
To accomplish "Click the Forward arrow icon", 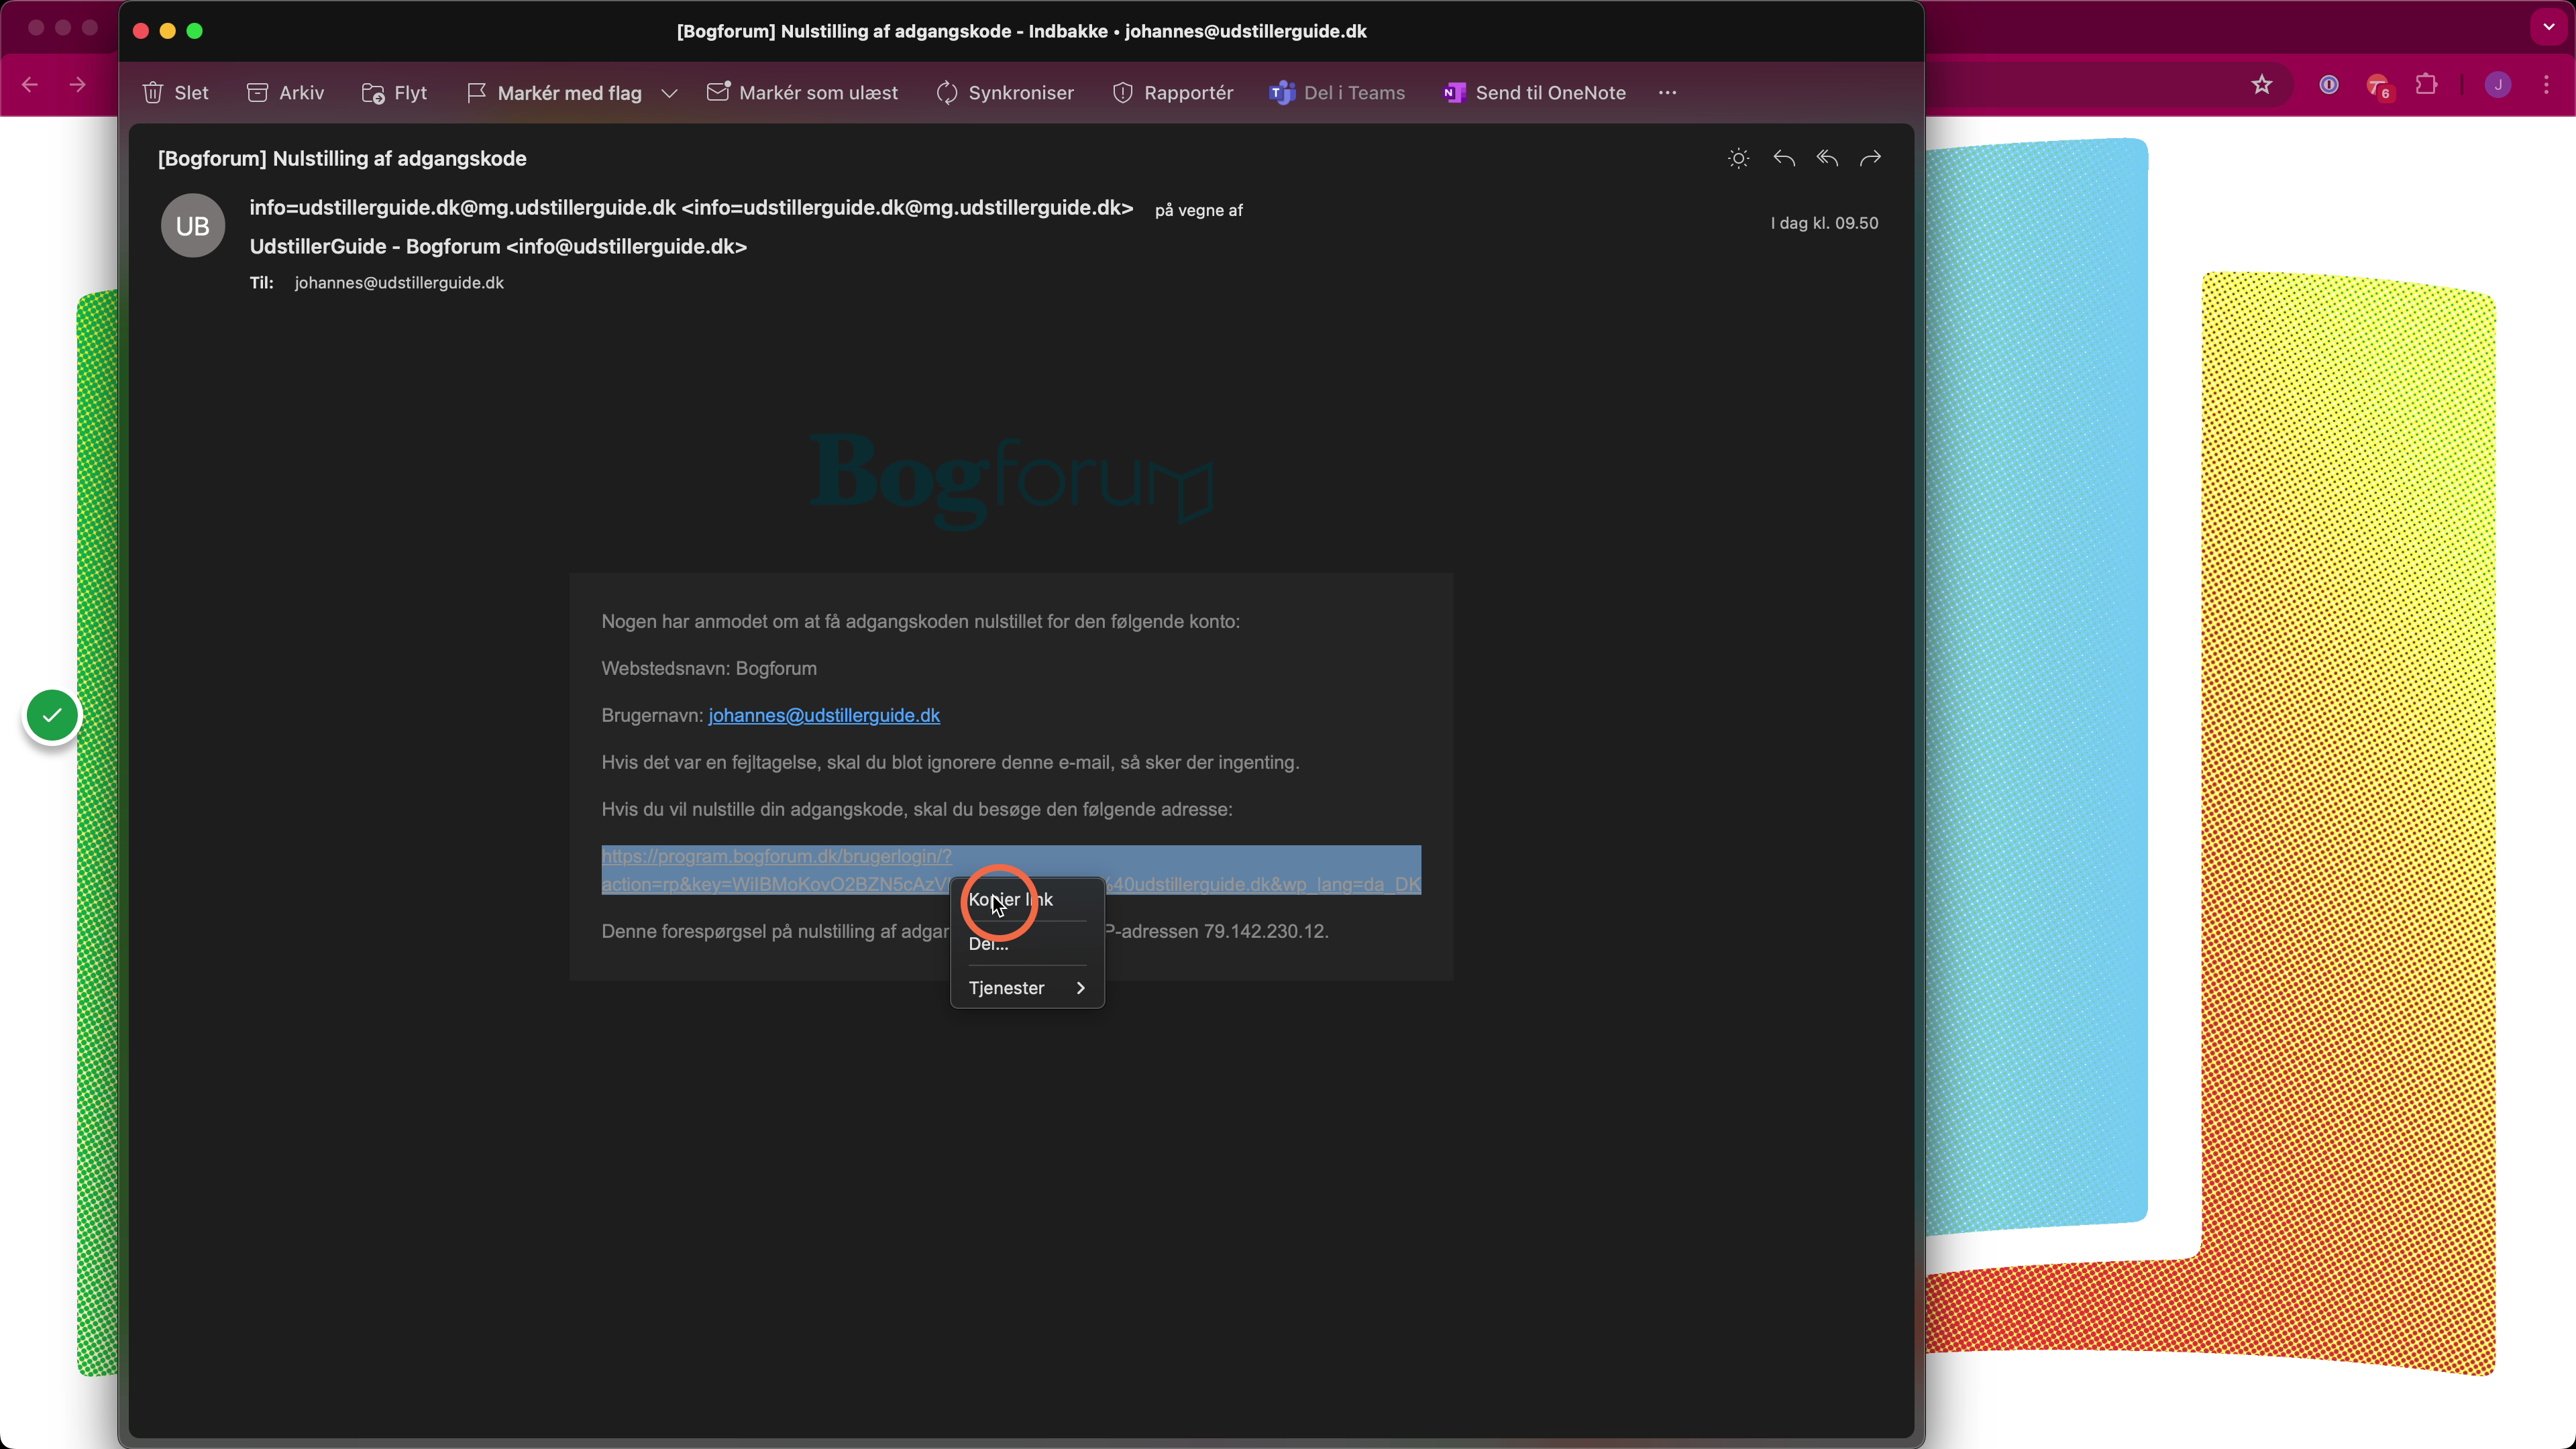I will [x=1870, y=158].
